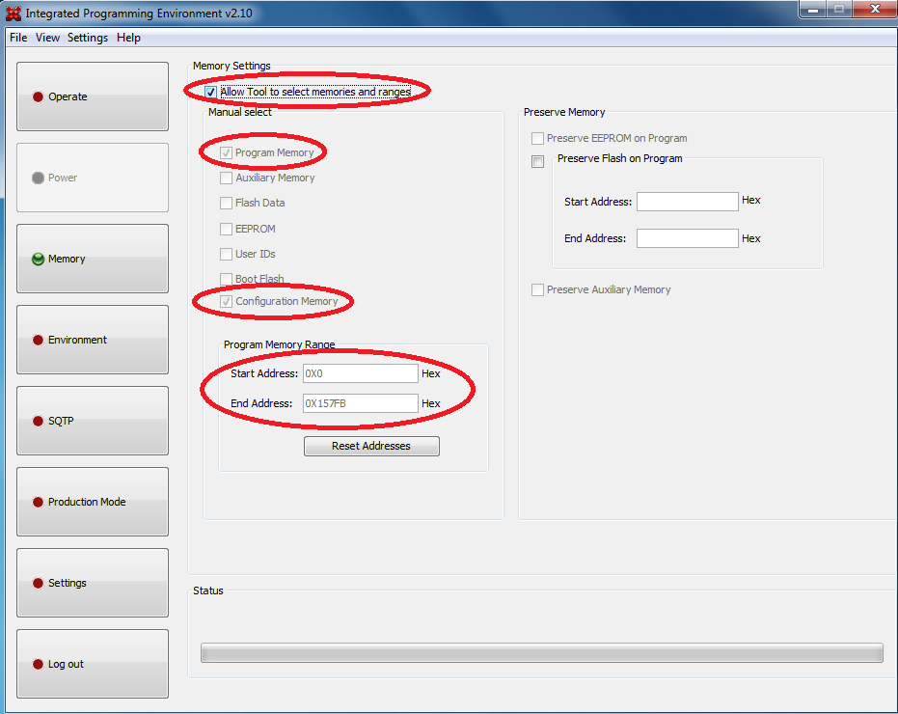Enable the Flash Data checkbox
Screen dimensions: 898x714
[x=226, y=203]
